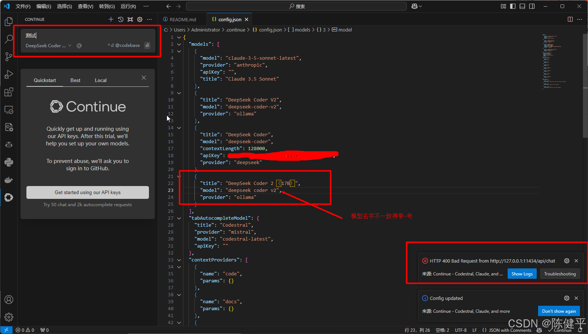The height and width of the screenshot is (334, 588).
Task: Collapse the root object fold at line 1
Action: pyautogui.click(x=179, y=37)
